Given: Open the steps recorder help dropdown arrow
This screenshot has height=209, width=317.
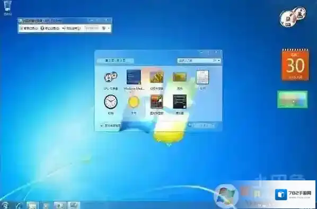Looking at the screenshot, I should (x=109, y=28).
